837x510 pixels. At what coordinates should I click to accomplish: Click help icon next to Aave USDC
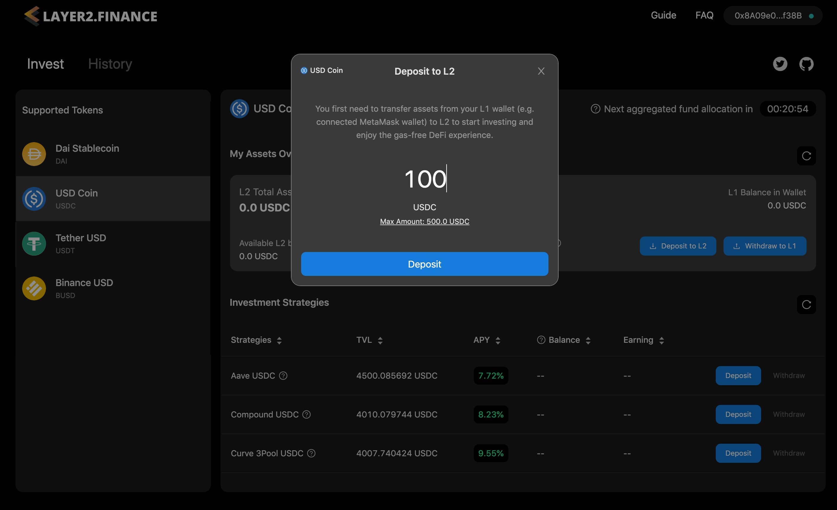coord(283,376)
